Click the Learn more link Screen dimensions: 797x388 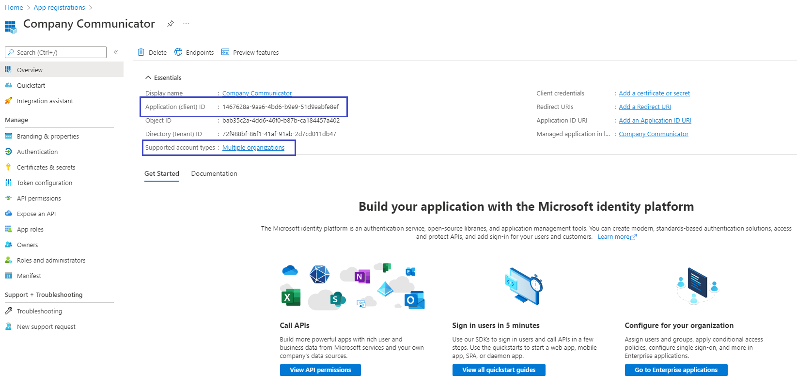613,237
